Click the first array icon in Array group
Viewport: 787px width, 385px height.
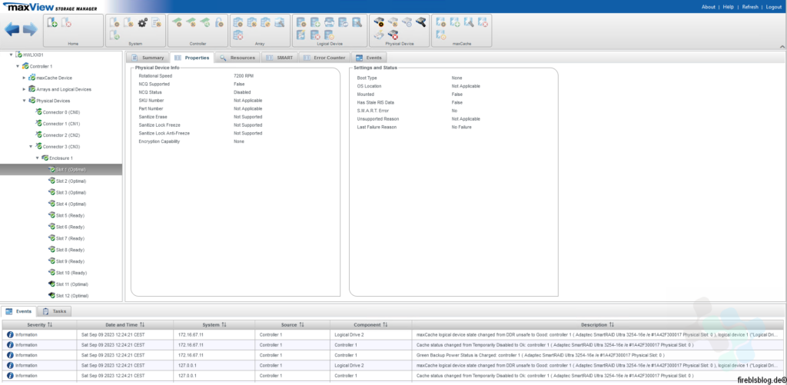click(238, 22)
